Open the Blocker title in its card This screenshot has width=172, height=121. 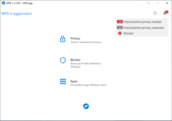75,60
